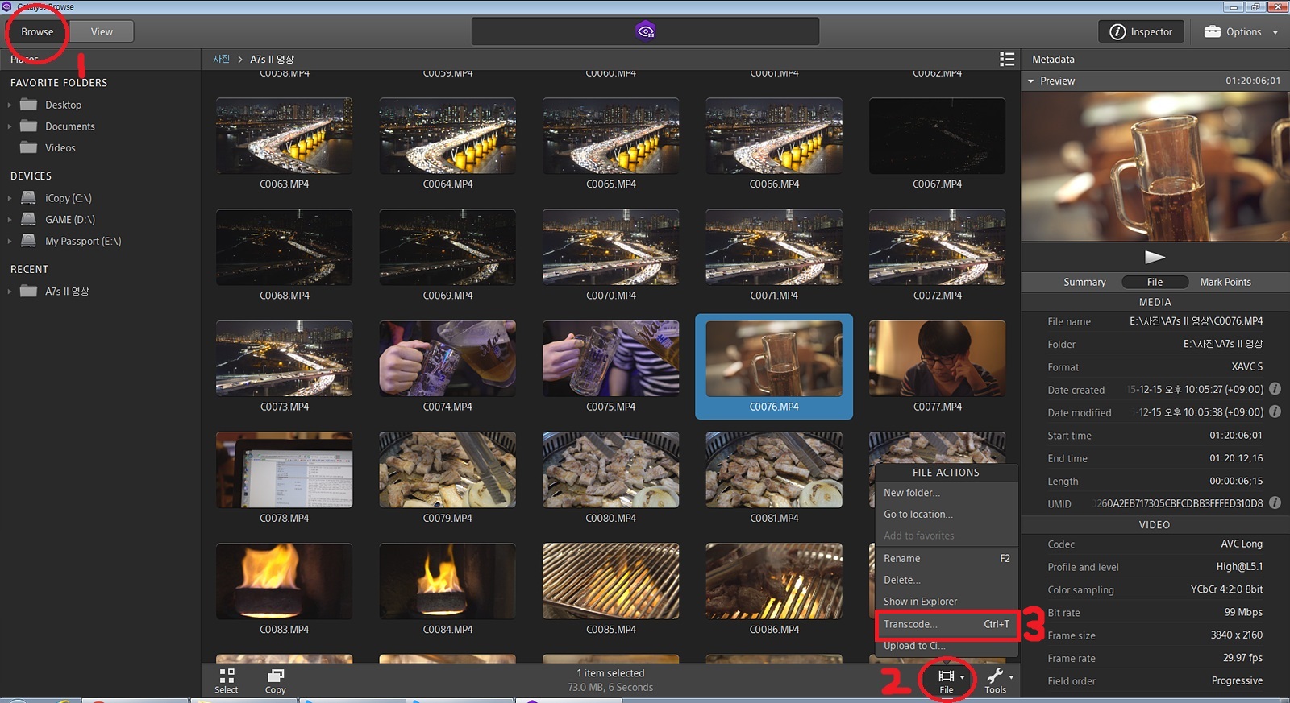Screen dimensions: 1290x703
Task: Play the clip preview
Action: point(1155,257)
